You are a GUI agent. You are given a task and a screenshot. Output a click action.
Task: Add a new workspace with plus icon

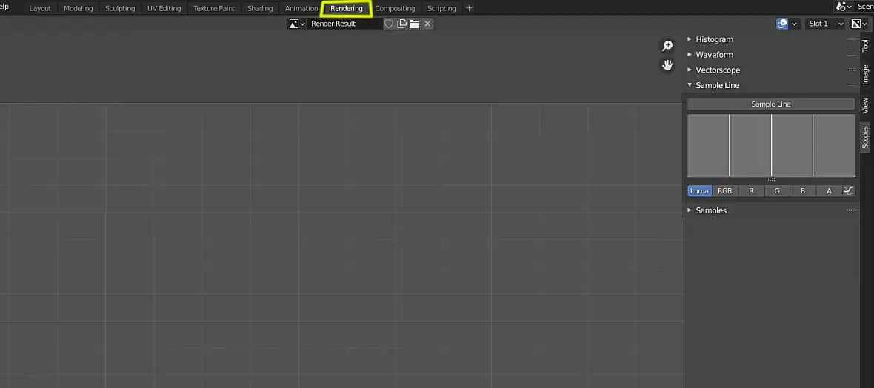point(469,8)
